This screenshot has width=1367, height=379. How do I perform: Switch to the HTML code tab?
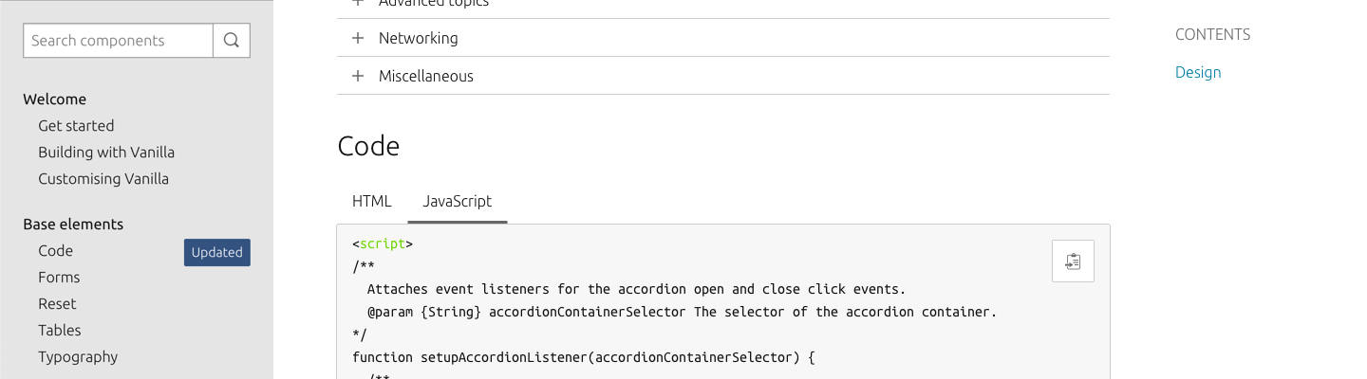pos(371,201)
